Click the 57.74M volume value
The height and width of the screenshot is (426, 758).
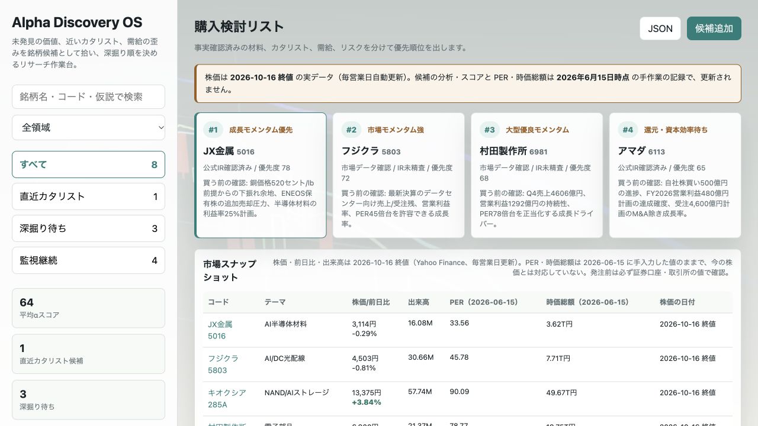[x=420, y=392]
